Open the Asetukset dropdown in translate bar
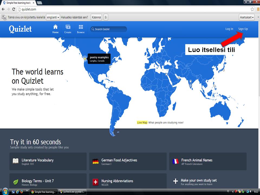260x195 pixels. click(247, 17)
